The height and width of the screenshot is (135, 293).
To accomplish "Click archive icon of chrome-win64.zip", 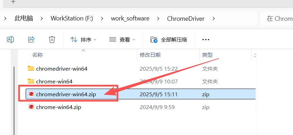I will [x=31, y=107].
